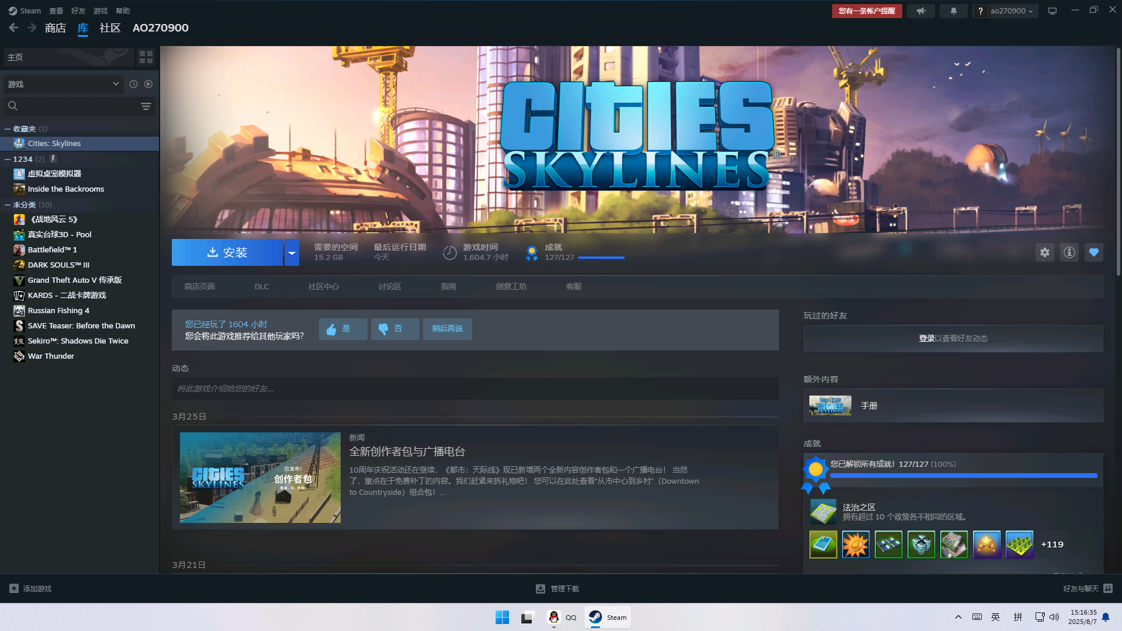Open the 创意工坊 tab

point(511,287)
